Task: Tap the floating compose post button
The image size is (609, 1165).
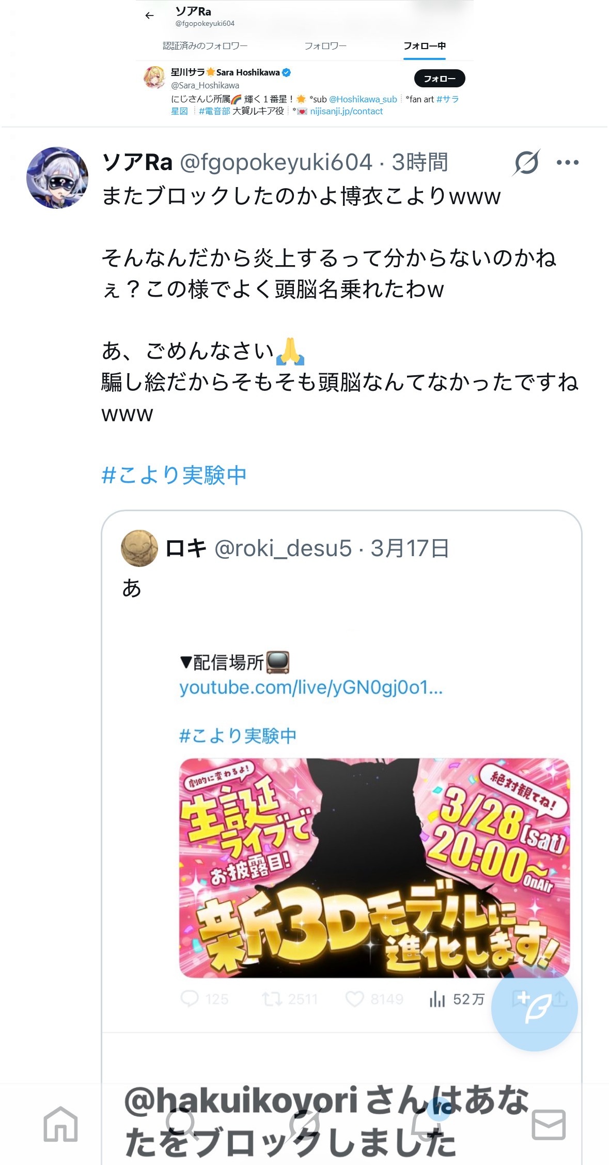Action: click(x=535, y=1007)
